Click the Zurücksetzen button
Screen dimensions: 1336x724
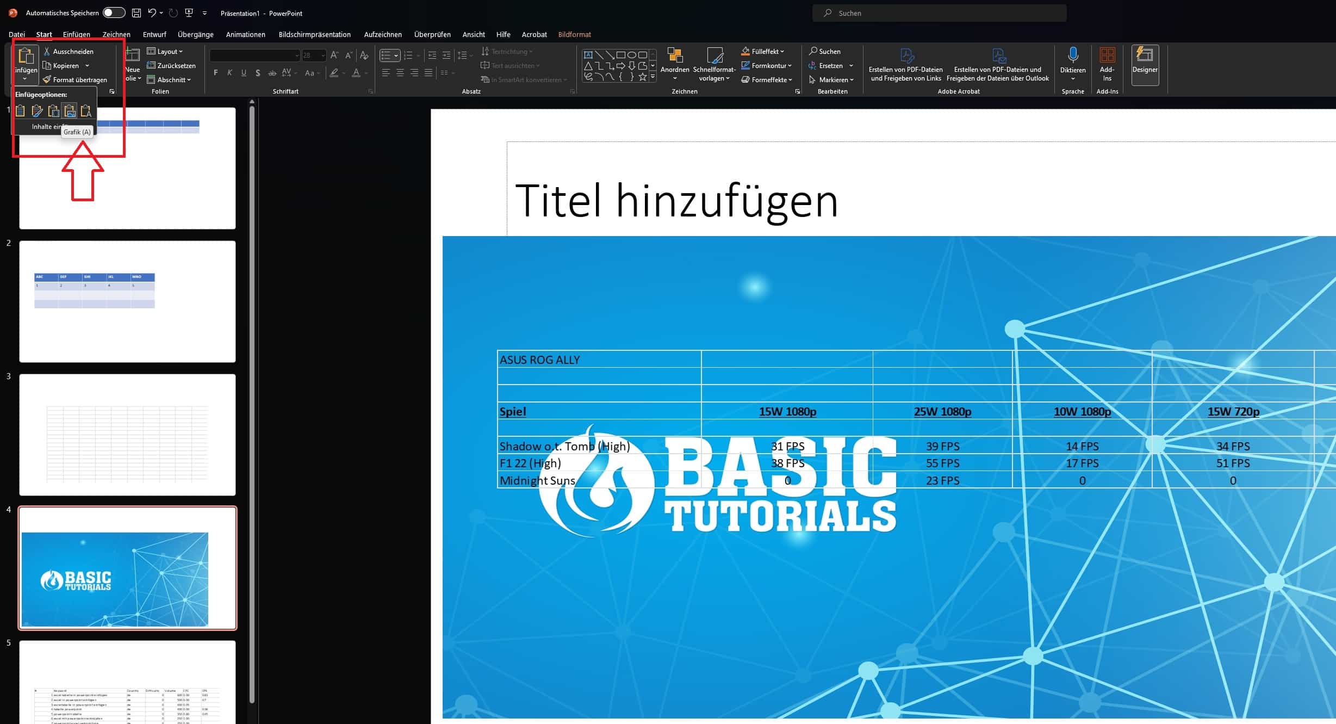click(x=171, y=65)
